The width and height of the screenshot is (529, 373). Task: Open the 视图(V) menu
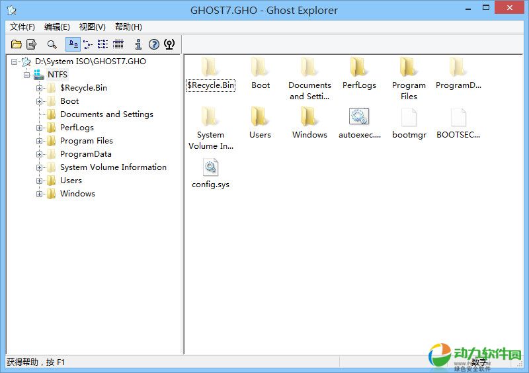(x=92, y=27)
